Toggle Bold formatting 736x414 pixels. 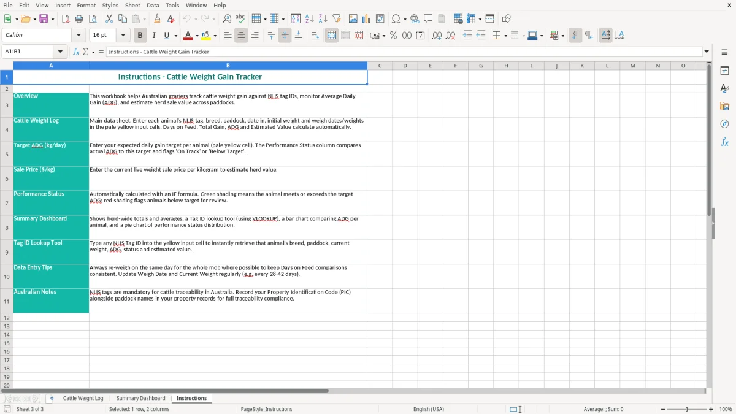point(140,36)
